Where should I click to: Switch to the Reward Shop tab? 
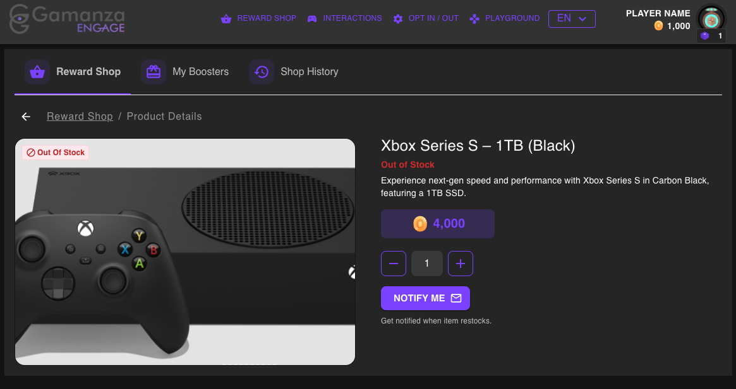73,72
